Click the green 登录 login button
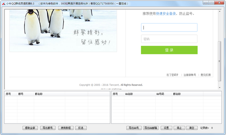226x135 pixels. coord(169,50)
